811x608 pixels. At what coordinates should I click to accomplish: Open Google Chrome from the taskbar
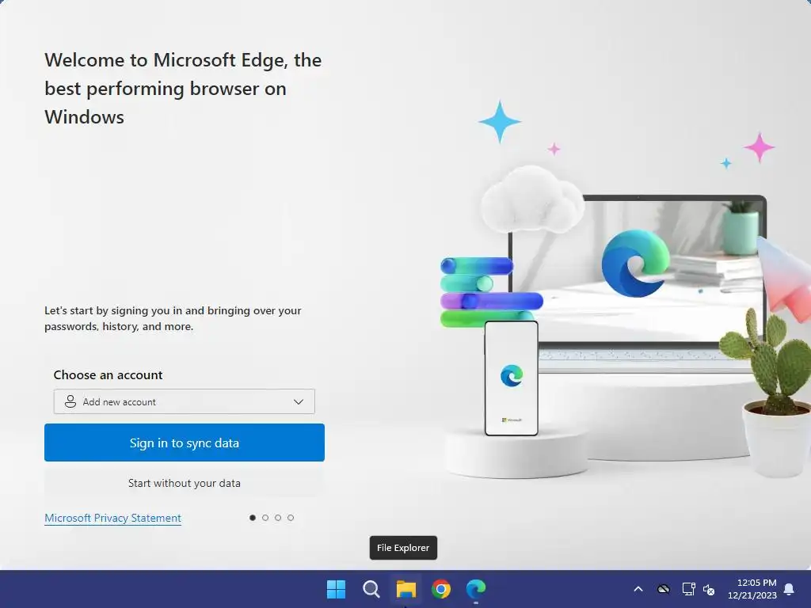(441, 589)
